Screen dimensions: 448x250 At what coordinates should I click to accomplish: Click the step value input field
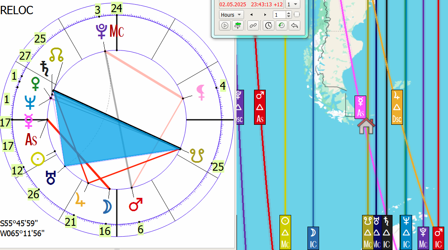pyautogui.click(x=279, y=15)
